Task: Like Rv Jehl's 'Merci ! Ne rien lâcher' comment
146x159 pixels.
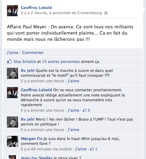Action: pyautogui.click(x=74, y=130)
